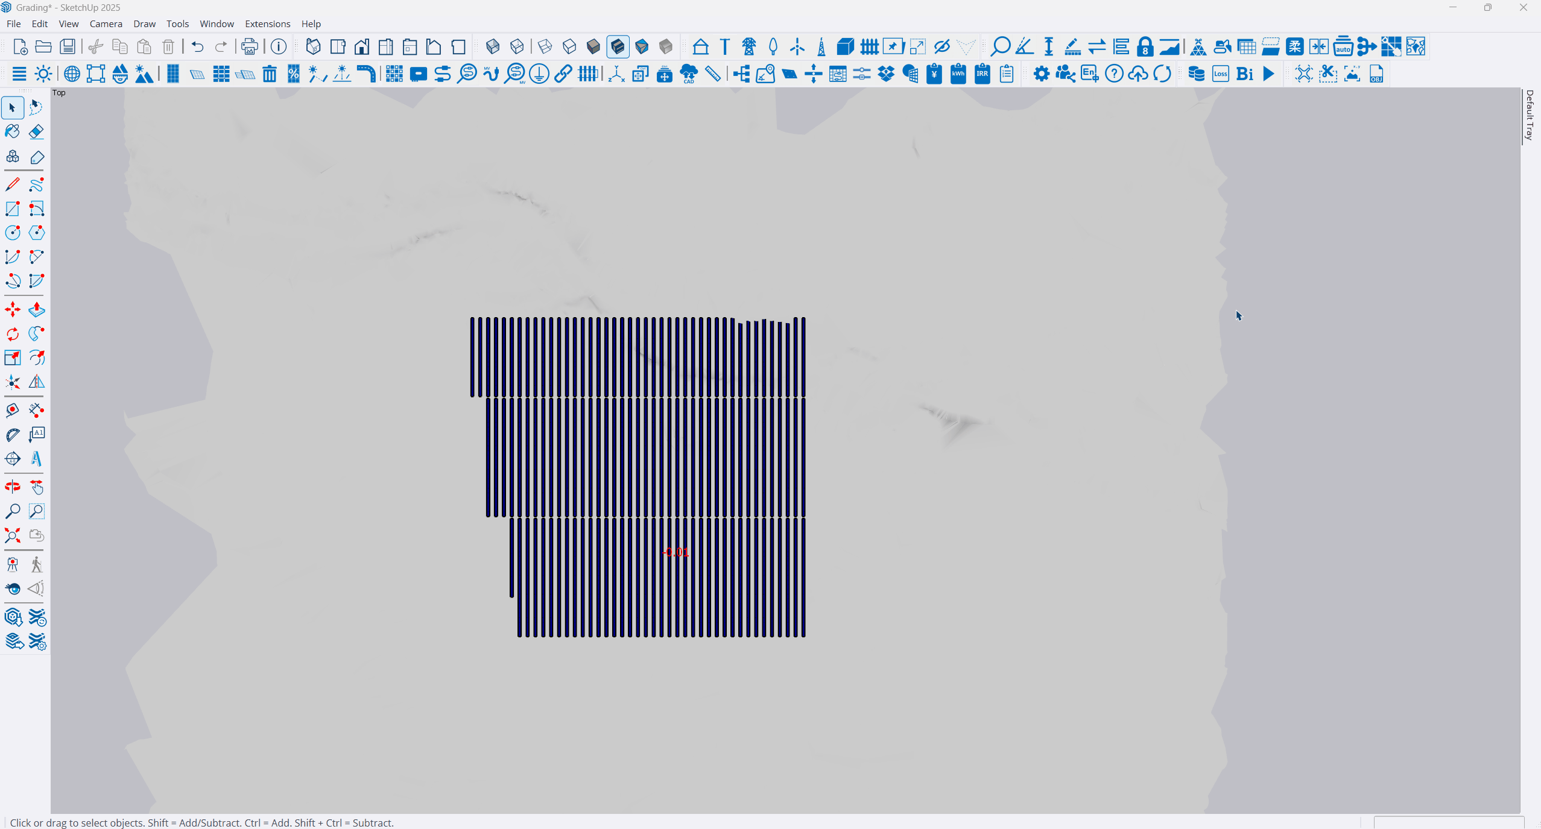Click the Undo arrow

(x=197, y=46)
